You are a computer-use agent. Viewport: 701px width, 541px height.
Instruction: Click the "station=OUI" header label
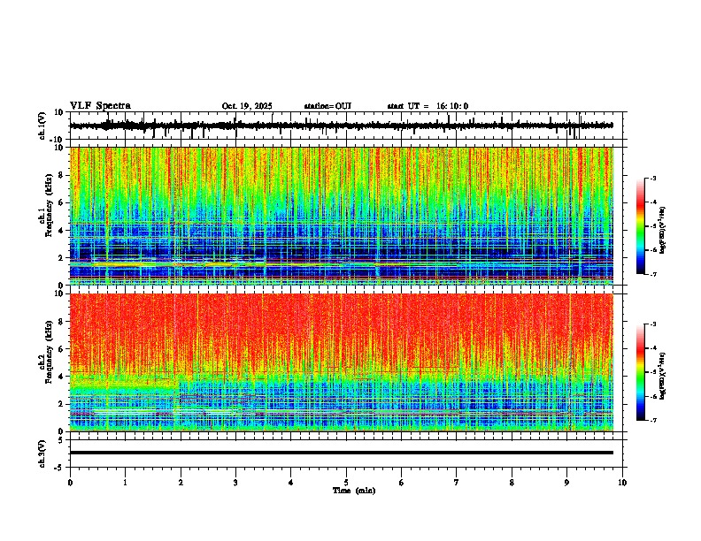[x=327, y=106]
